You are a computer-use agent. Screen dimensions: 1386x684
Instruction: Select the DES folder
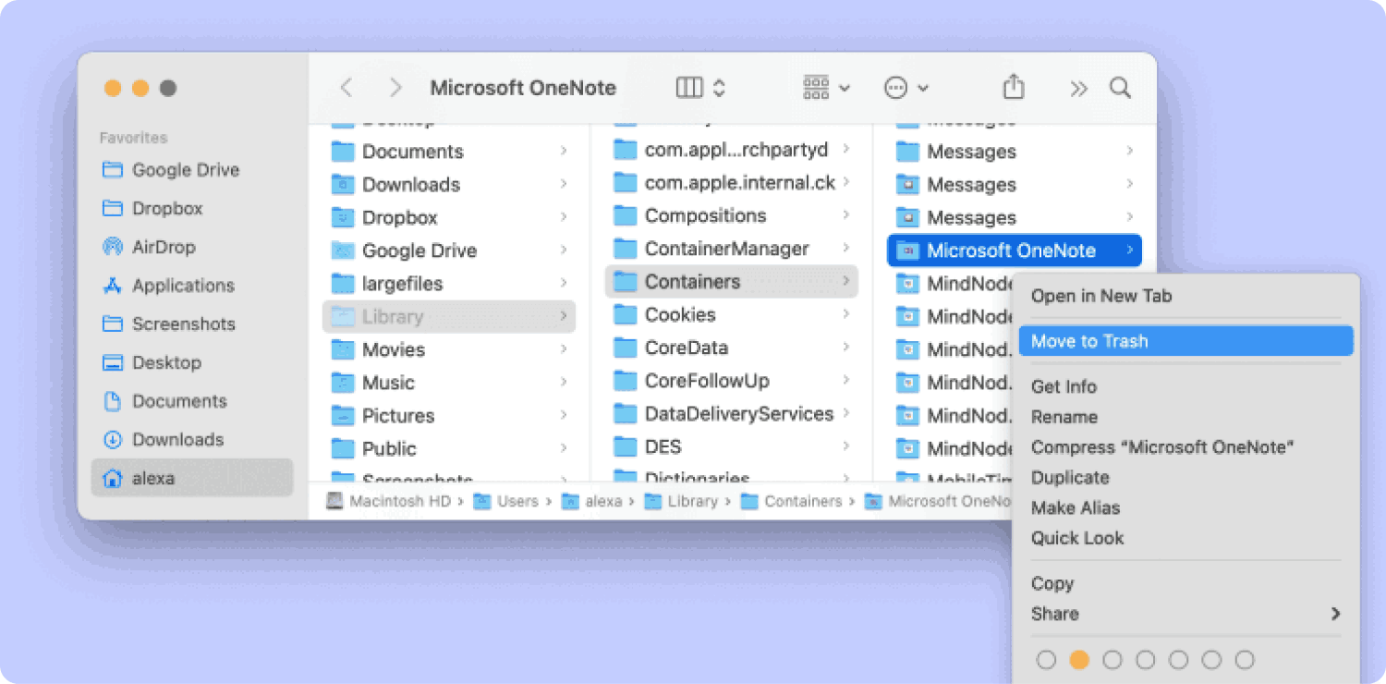point(732,447)
